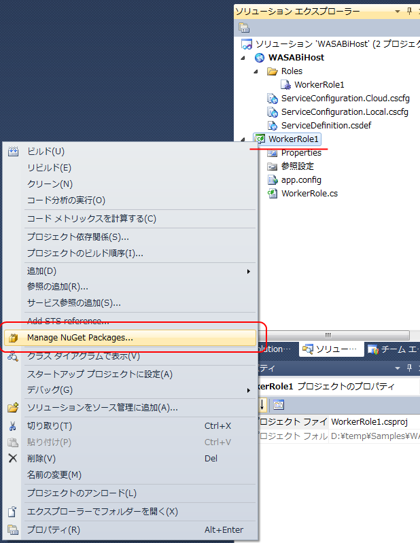
Task: Click the ServiceConfiguration.Local.cscfg file icon
Action: tap(273, 112)
